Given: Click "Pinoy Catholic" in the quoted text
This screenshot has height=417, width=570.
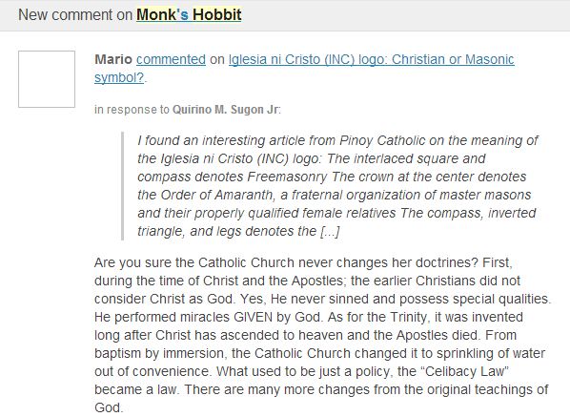Looking at the screenshot, I should point(382,140).
